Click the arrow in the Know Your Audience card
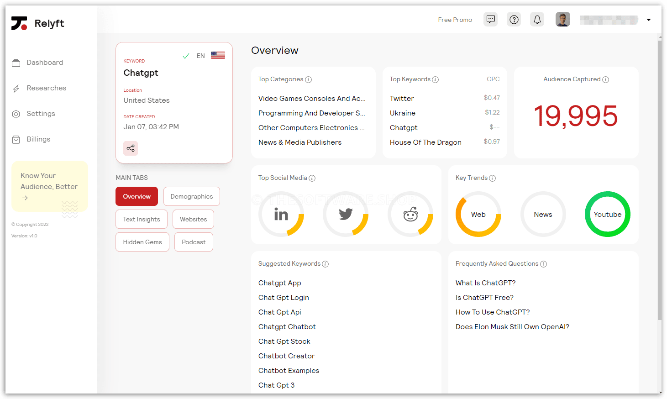The image size is (667, 399). (x=25, y=198)
